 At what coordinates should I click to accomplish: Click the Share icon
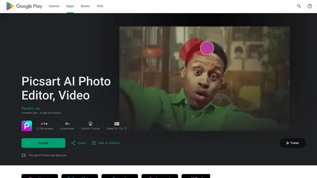click(x=73, y=143)
